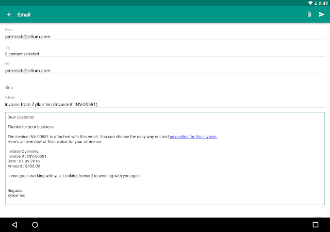Click the From field label
This screenshot has width=330, height=232.
tap(9, 29)
